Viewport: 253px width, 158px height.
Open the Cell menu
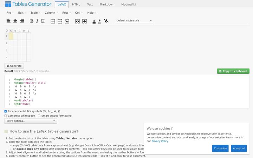[x=79, y=13]
